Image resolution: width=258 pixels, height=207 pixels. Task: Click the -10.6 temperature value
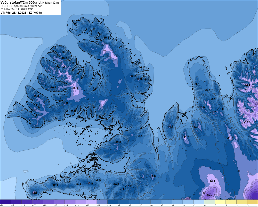[x=202, y=107]
